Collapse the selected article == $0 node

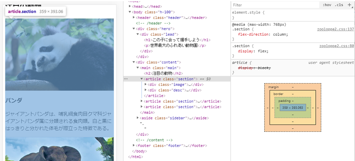[x=142, y=79]
